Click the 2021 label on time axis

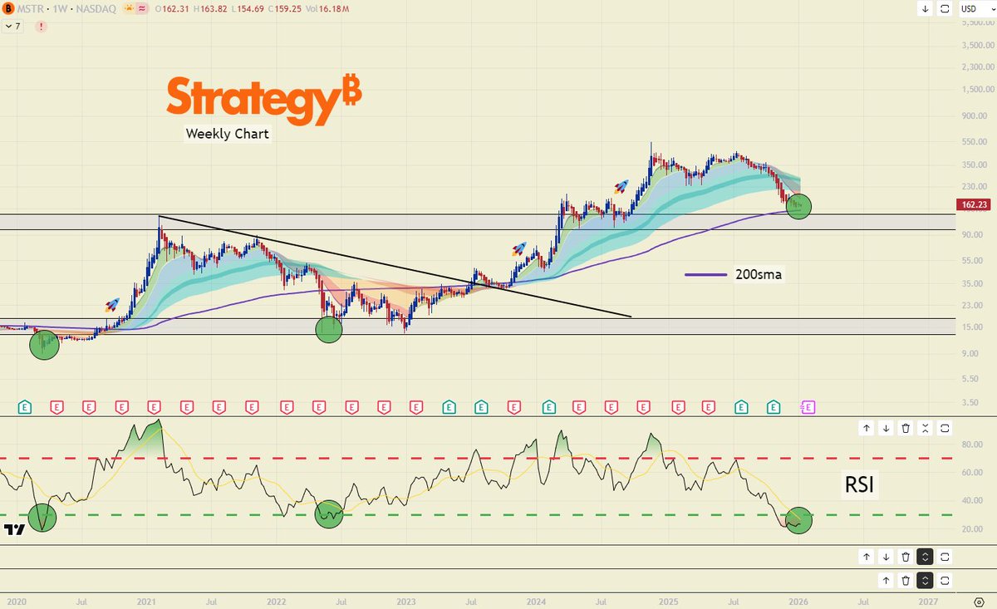[146, 600]
